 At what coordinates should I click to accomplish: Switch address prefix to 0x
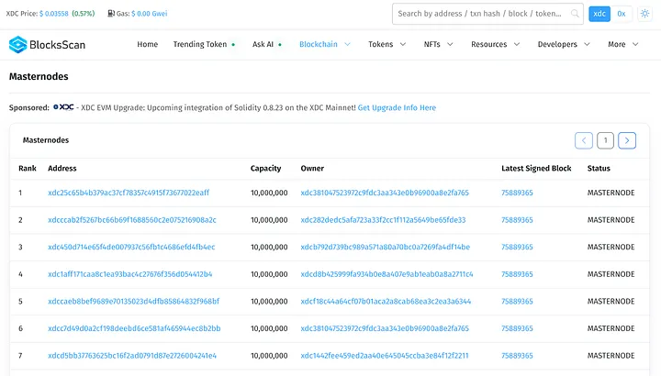coord(622,14)
